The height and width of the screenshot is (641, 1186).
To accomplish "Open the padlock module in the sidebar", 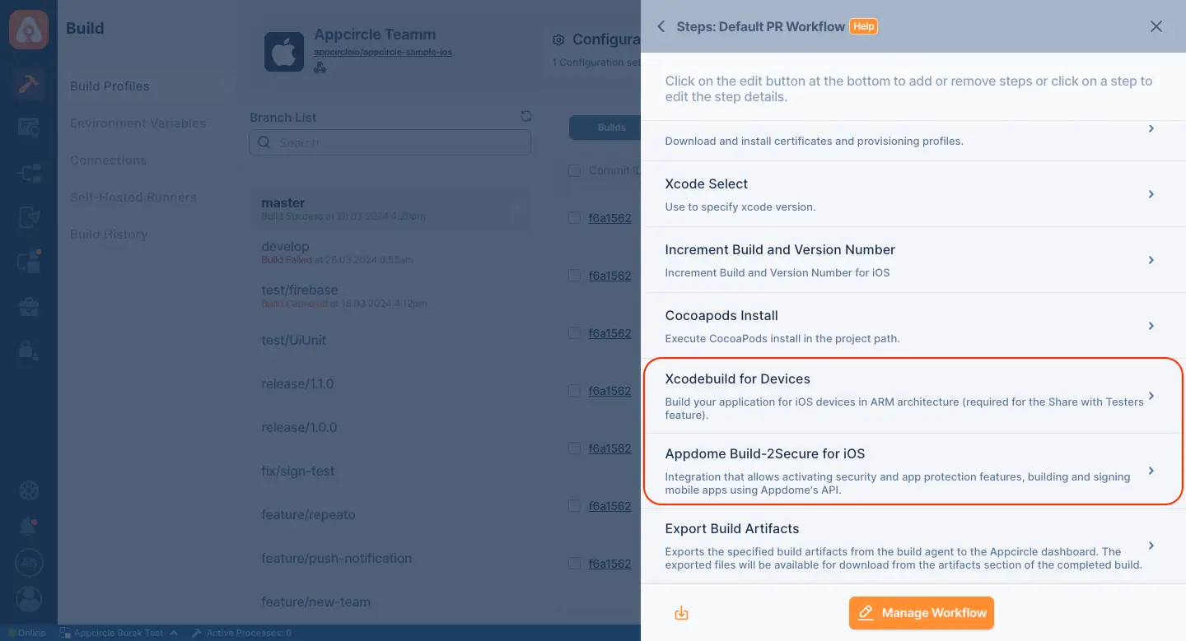I will tap(29, 351).
